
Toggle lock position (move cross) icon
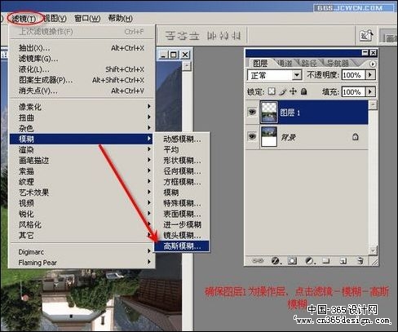(x=293, y=91)
